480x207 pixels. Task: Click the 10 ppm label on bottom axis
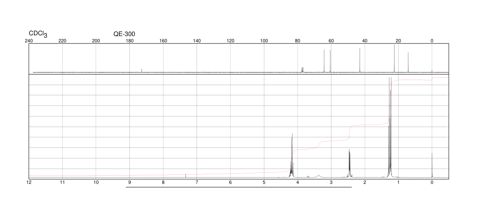click(x=96, y=182)
